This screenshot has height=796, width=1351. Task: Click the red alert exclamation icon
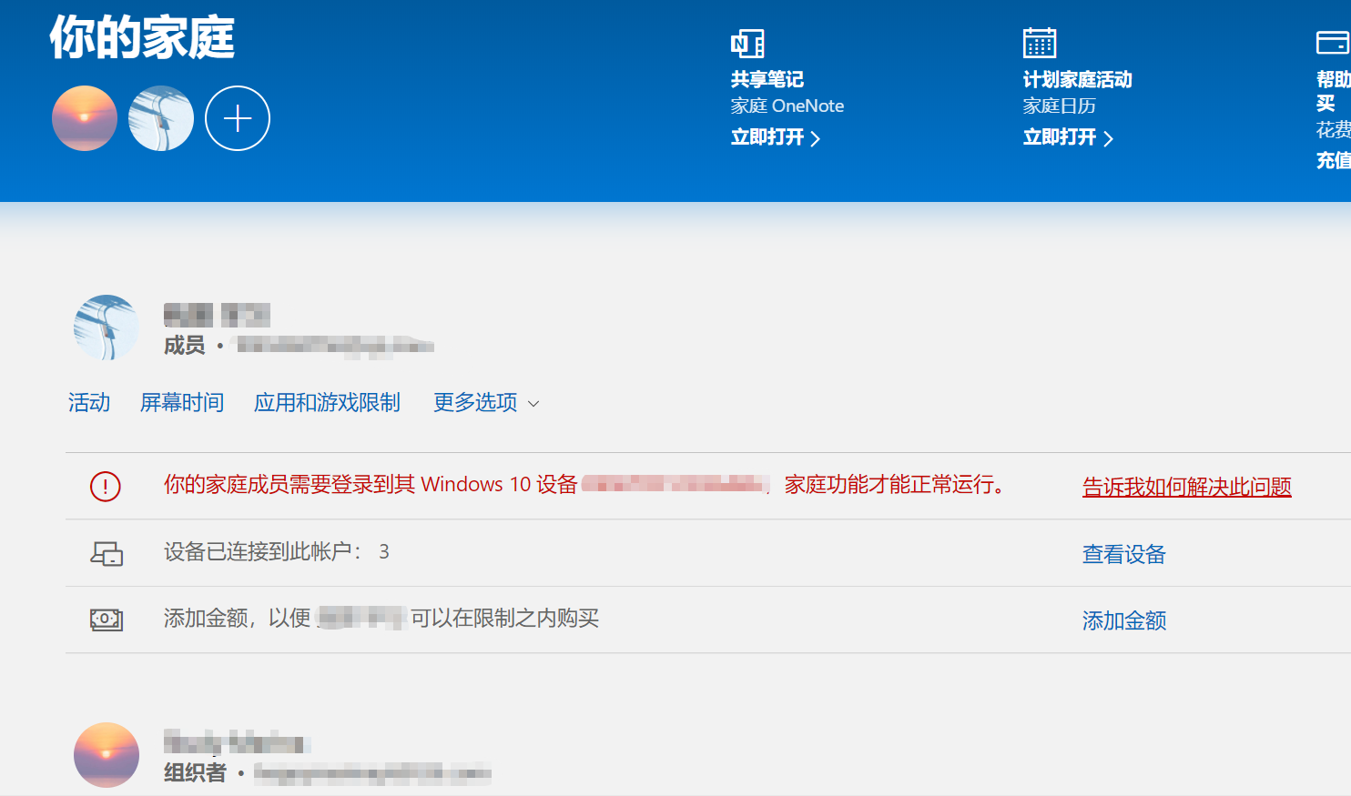(x=105, y=486)
